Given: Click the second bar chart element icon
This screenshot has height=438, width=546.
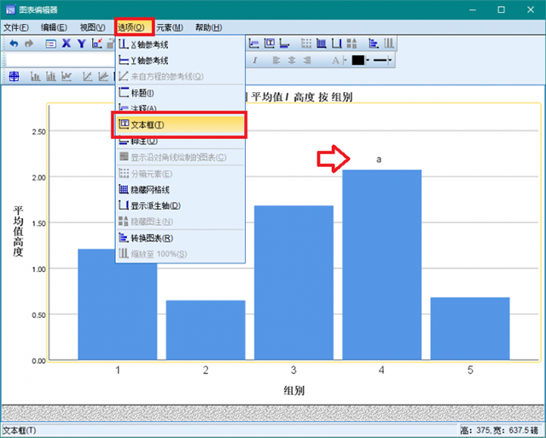Looking at the screenshot, I should (51, 76).
